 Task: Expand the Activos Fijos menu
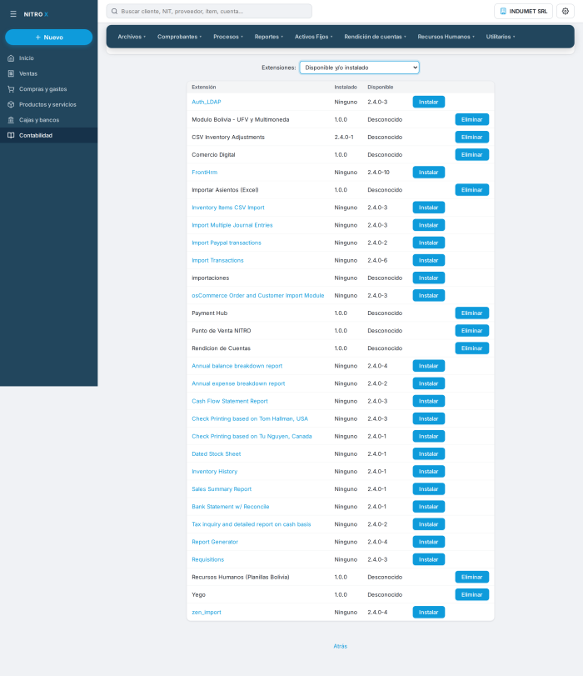click(x=313, y=37)
